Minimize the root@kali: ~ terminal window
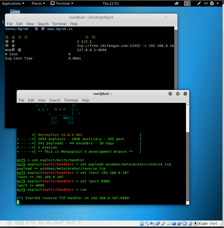This screenshot has height=228, width=224. click(x=170, y=94)
